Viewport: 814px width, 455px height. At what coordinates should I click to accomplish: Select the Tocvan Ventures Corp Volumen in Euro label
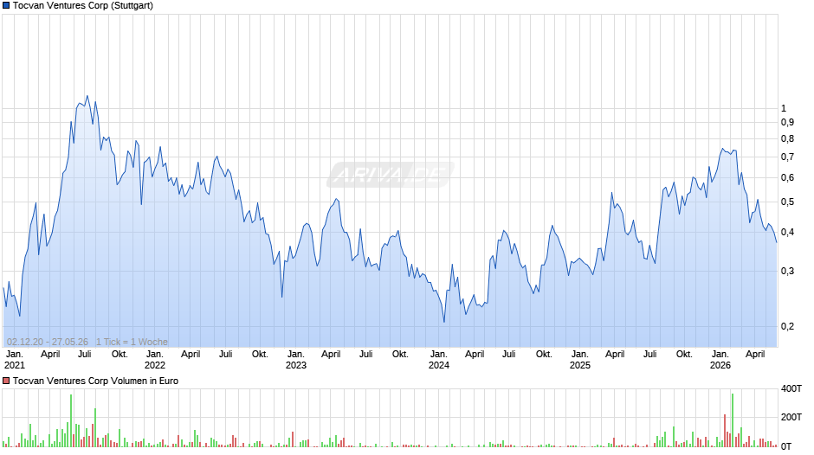[95, 381]
